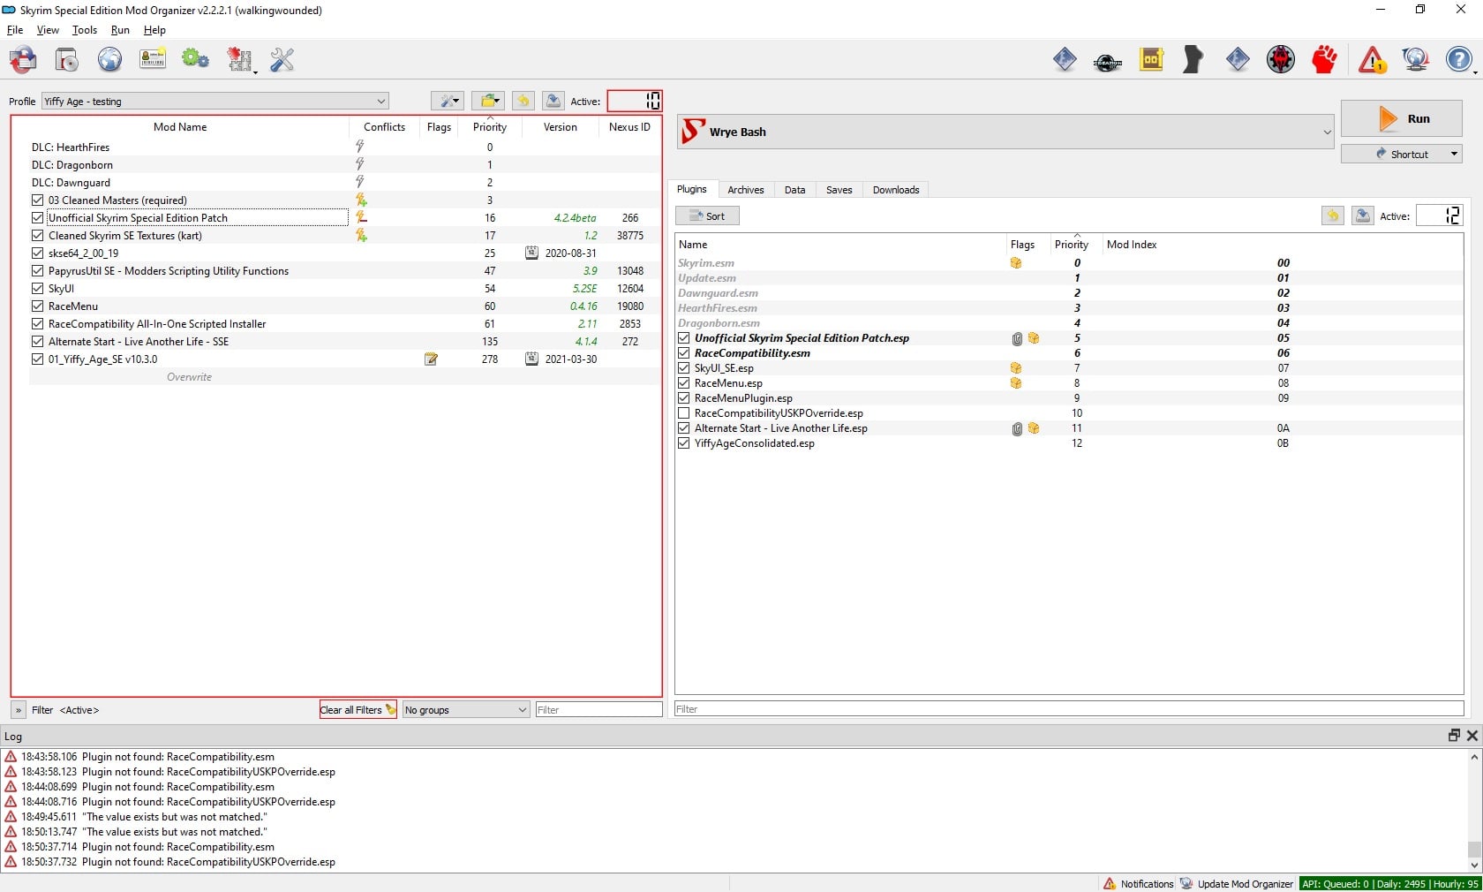
Task: Expand the filter panel double-arrow button
Action: [19, 710]
